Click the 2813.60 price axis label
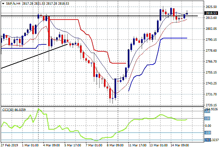 coord(211,18)
